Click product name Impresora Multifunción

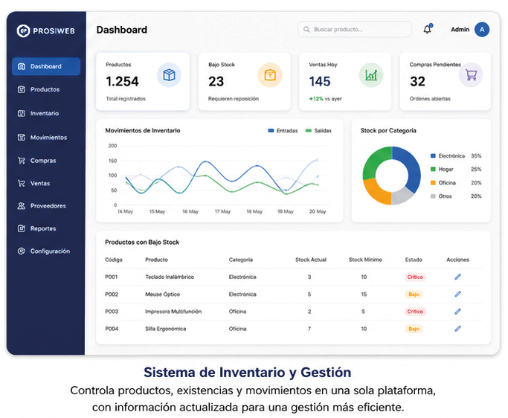point(173,312)
